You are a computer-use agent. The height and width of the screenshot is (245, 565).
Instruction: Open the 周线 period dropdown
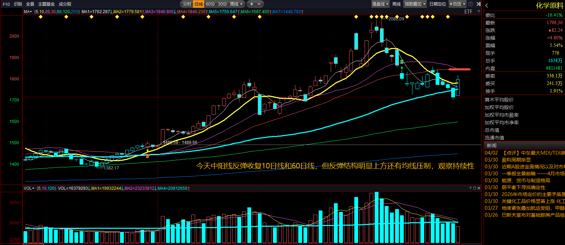coord(236,4)
